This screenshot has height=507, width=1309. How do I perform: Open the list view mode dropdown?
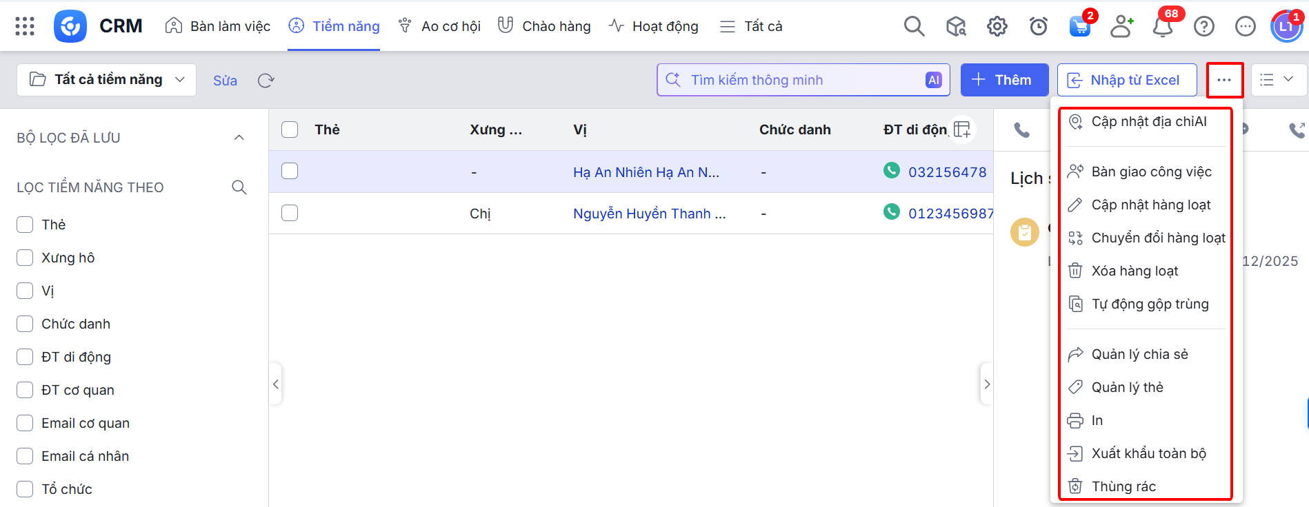[1277, 80]
